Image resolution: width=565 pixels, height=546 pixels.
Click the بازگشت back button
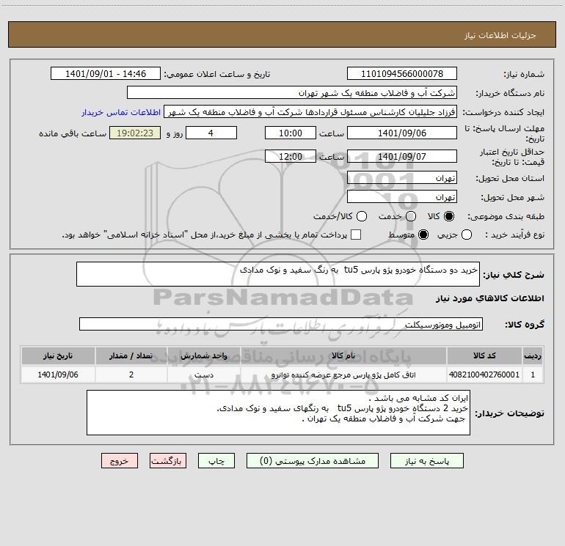pos(168,461)
